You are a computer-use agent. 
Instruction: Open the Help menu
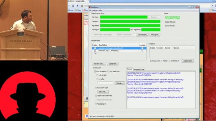100,10
